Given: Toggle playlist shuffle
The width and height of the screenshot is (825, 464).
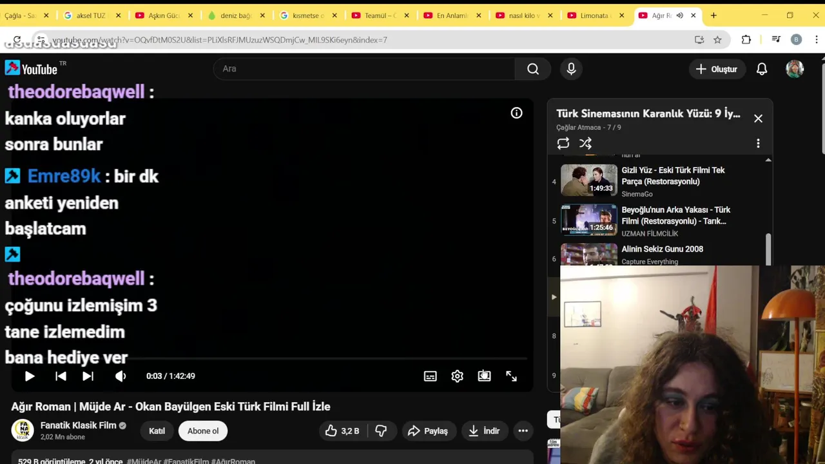Looking at the screenshot, I should click(x=585, y=144).
